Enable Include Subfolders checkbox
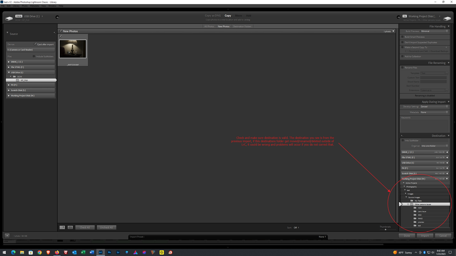456x256 pixels. pos(34,56)
